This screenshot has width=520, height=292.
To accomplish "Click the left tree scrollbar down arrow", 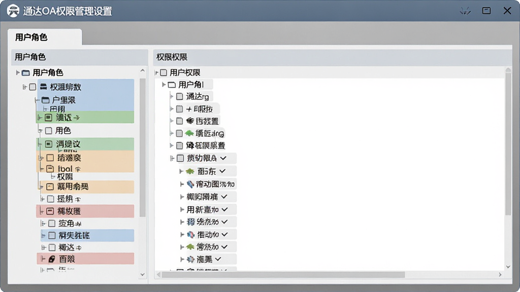I will 143,274.
